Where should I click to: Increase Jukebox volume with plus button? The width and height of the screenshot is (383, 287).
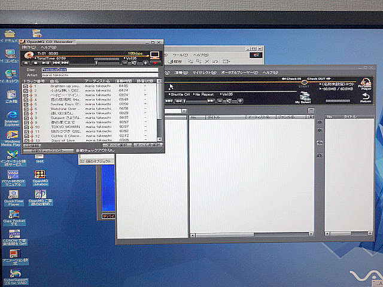click(x=240, y=101)
